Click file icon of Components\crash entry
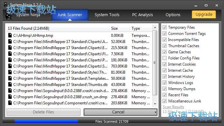Image resolution: width=224 pixels, height=126 pixels. point(10,103)
